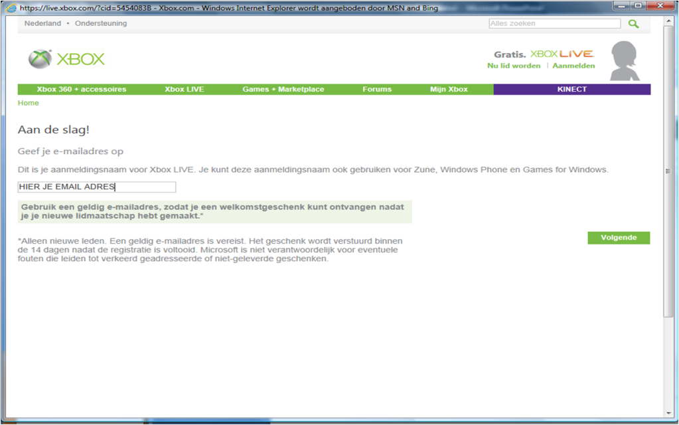Open the Forums section
Screen dimensions: 679x425
(x=377, y=89)
